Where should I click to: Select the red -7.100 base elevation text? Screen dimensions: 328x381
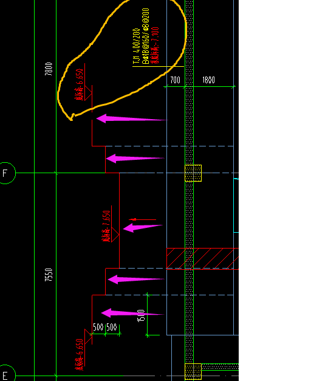(x=155, y=46)
